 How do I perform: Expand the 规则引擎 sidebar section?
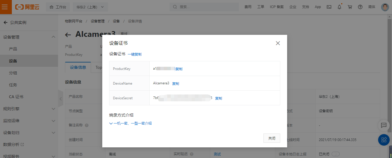(53, 109)
